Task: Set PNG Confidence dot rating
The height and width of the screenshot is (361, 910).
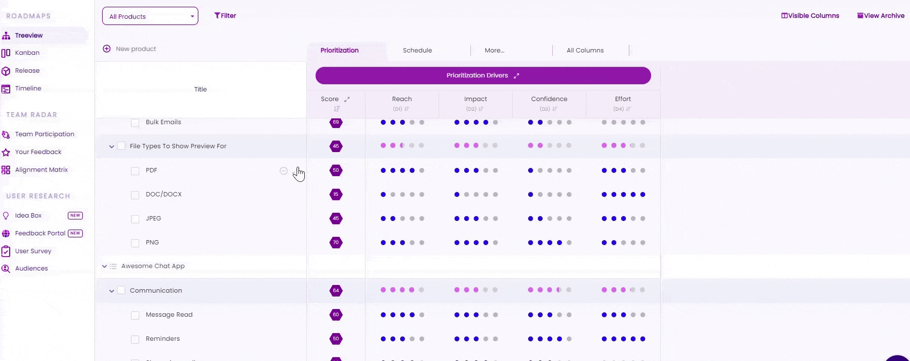Action: point(550,243)
